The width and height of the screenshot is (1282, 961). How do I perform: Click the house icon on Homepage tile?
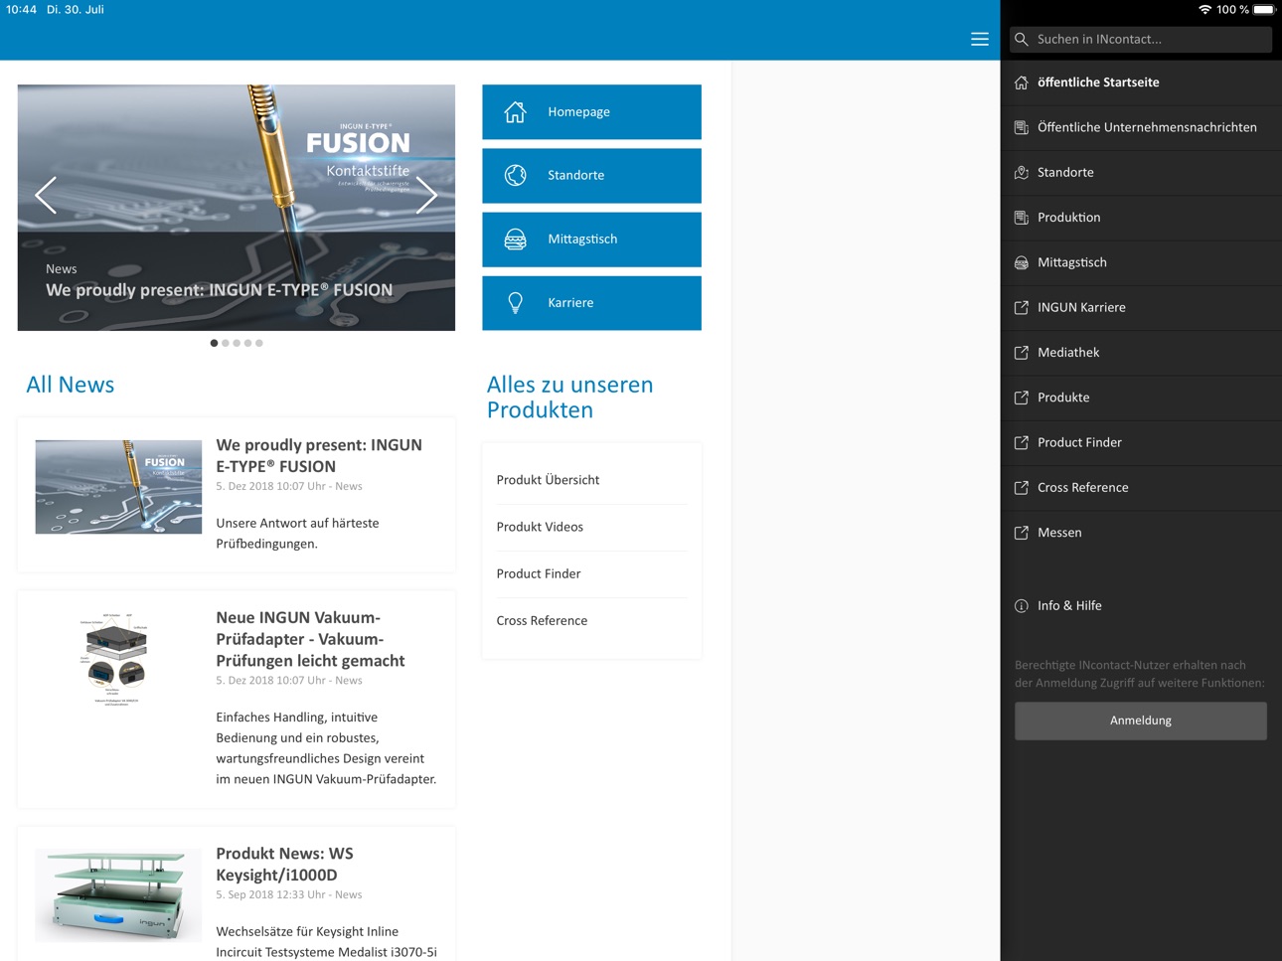tap(515, 112)
